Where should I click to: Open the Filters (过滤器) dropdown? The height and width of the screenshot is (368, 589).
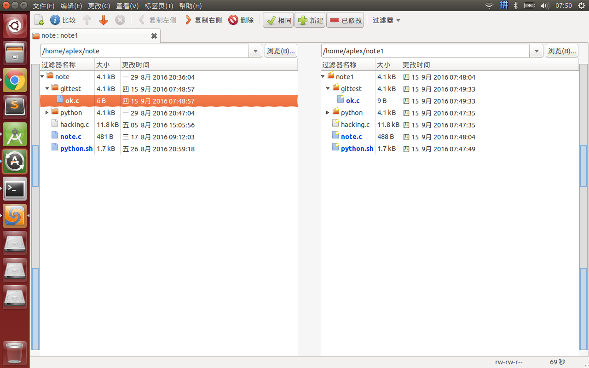(386, 20)
